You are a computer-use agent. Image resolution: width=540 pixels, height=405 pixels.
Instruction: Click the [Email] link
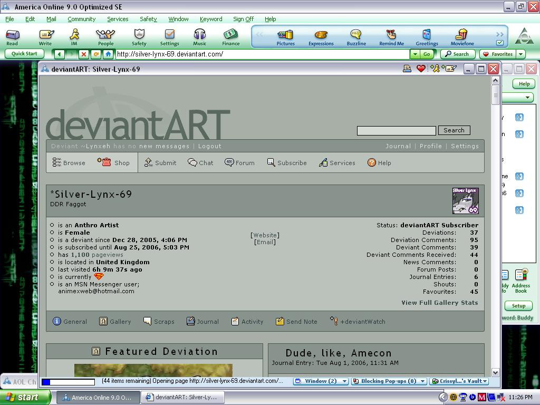click(265, 242)
